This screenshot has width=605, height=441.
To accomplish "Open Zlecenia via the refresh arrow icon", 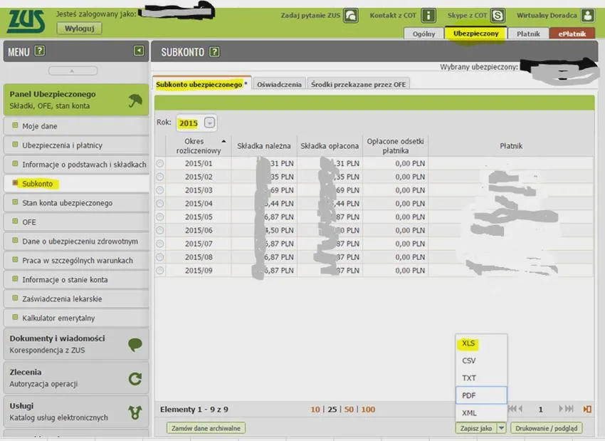I will pyautogui.click(x=135, y=378).
